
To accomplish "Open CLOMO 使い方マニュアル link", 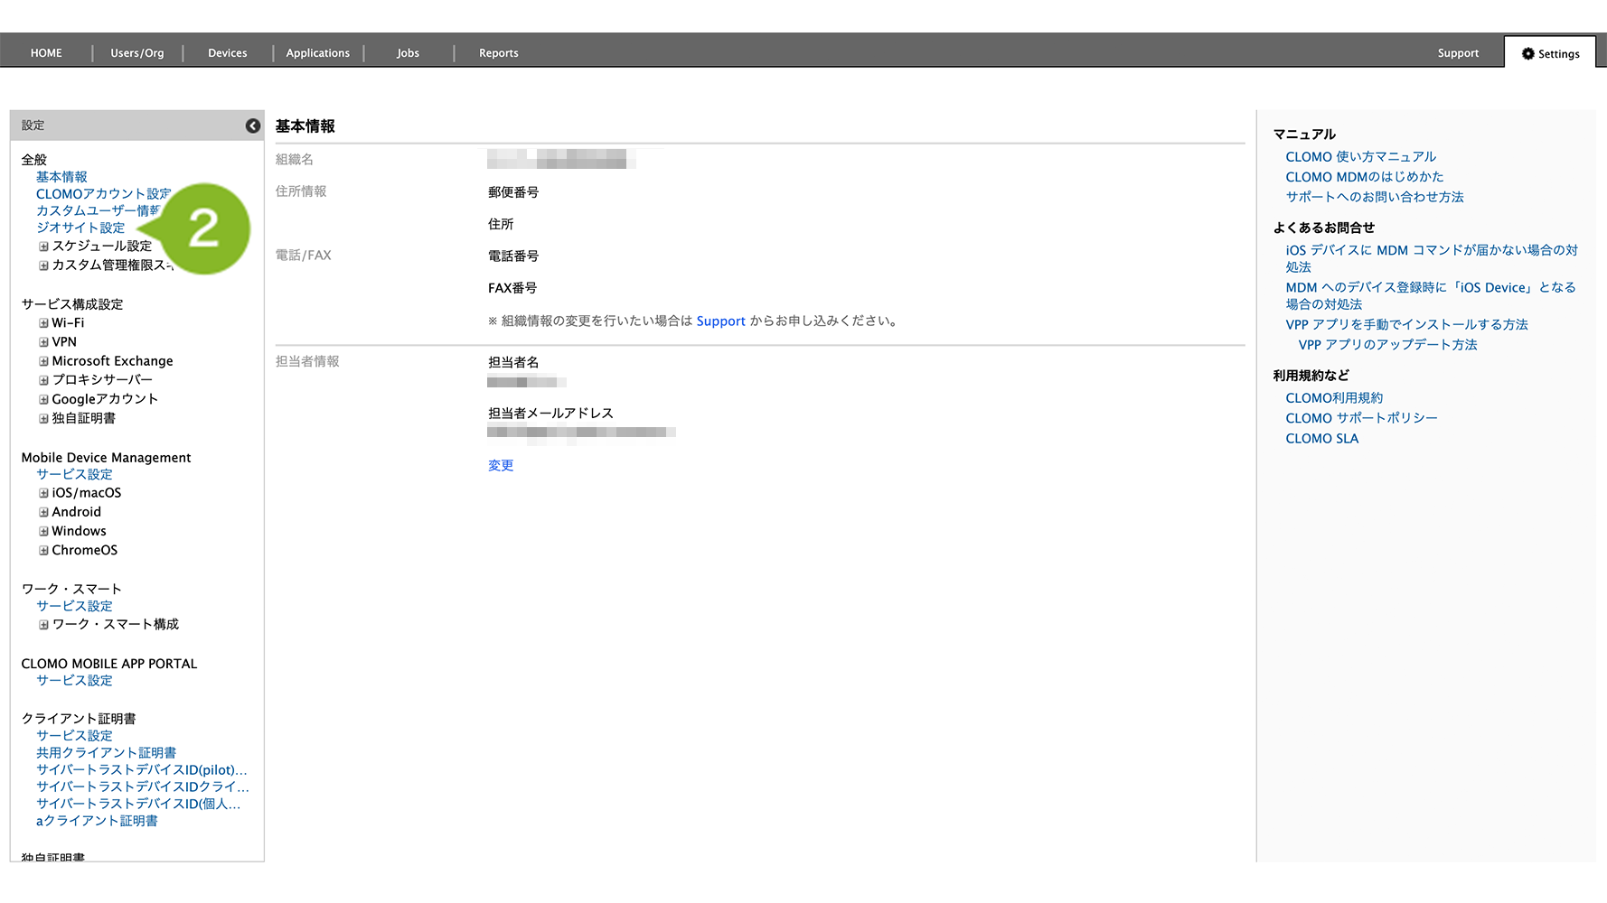I will pyautogui.click(x=1360, y=157).
